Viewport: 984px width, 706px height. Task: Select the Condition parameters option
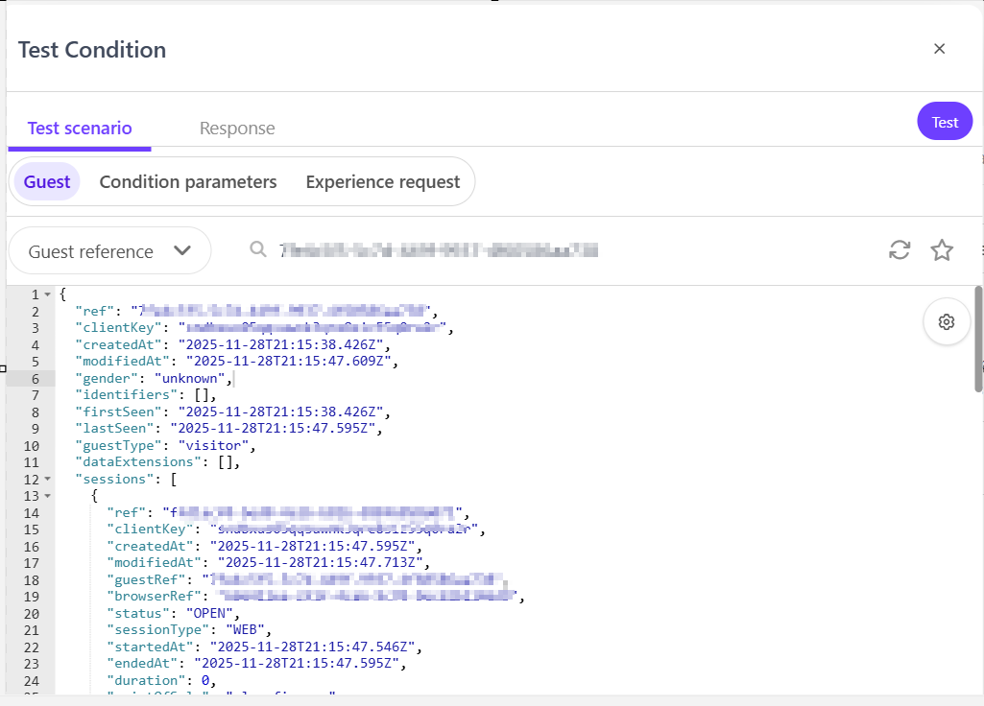188,182
